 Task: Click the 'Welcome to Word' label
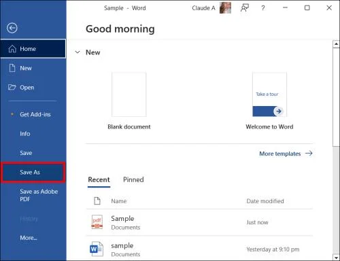coord(269,126)
